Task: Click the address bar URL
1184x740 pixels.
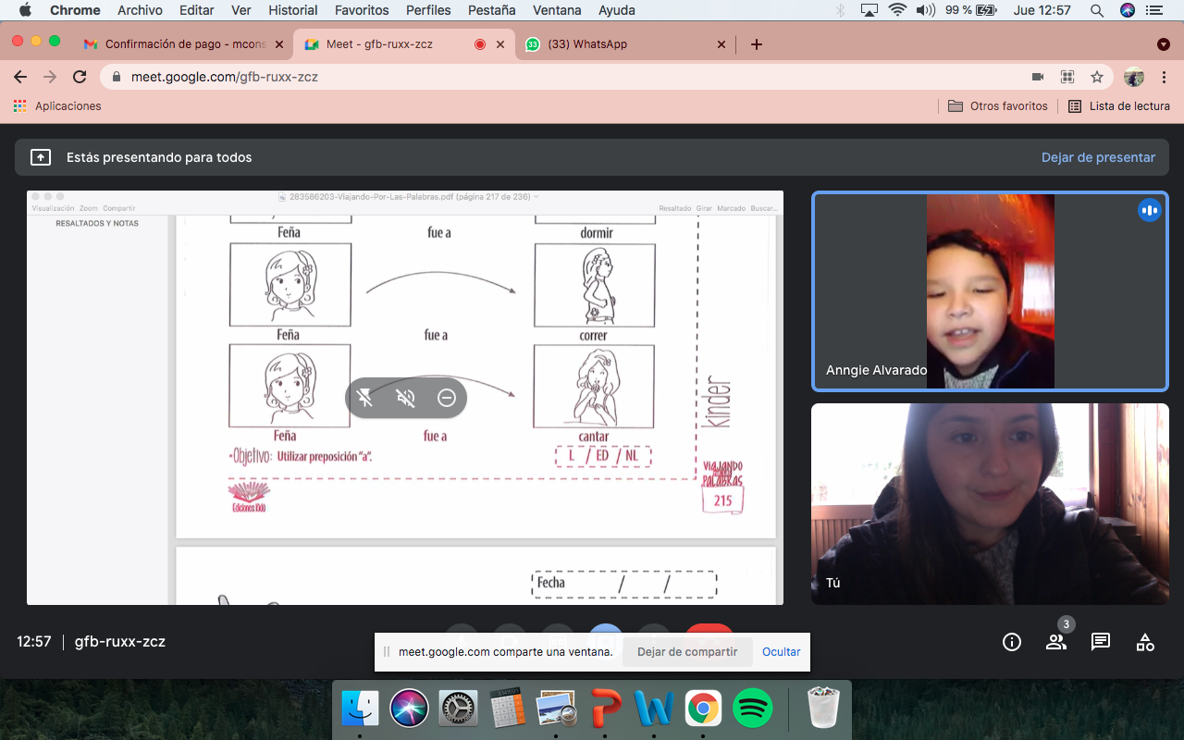Action: (225, 77)
